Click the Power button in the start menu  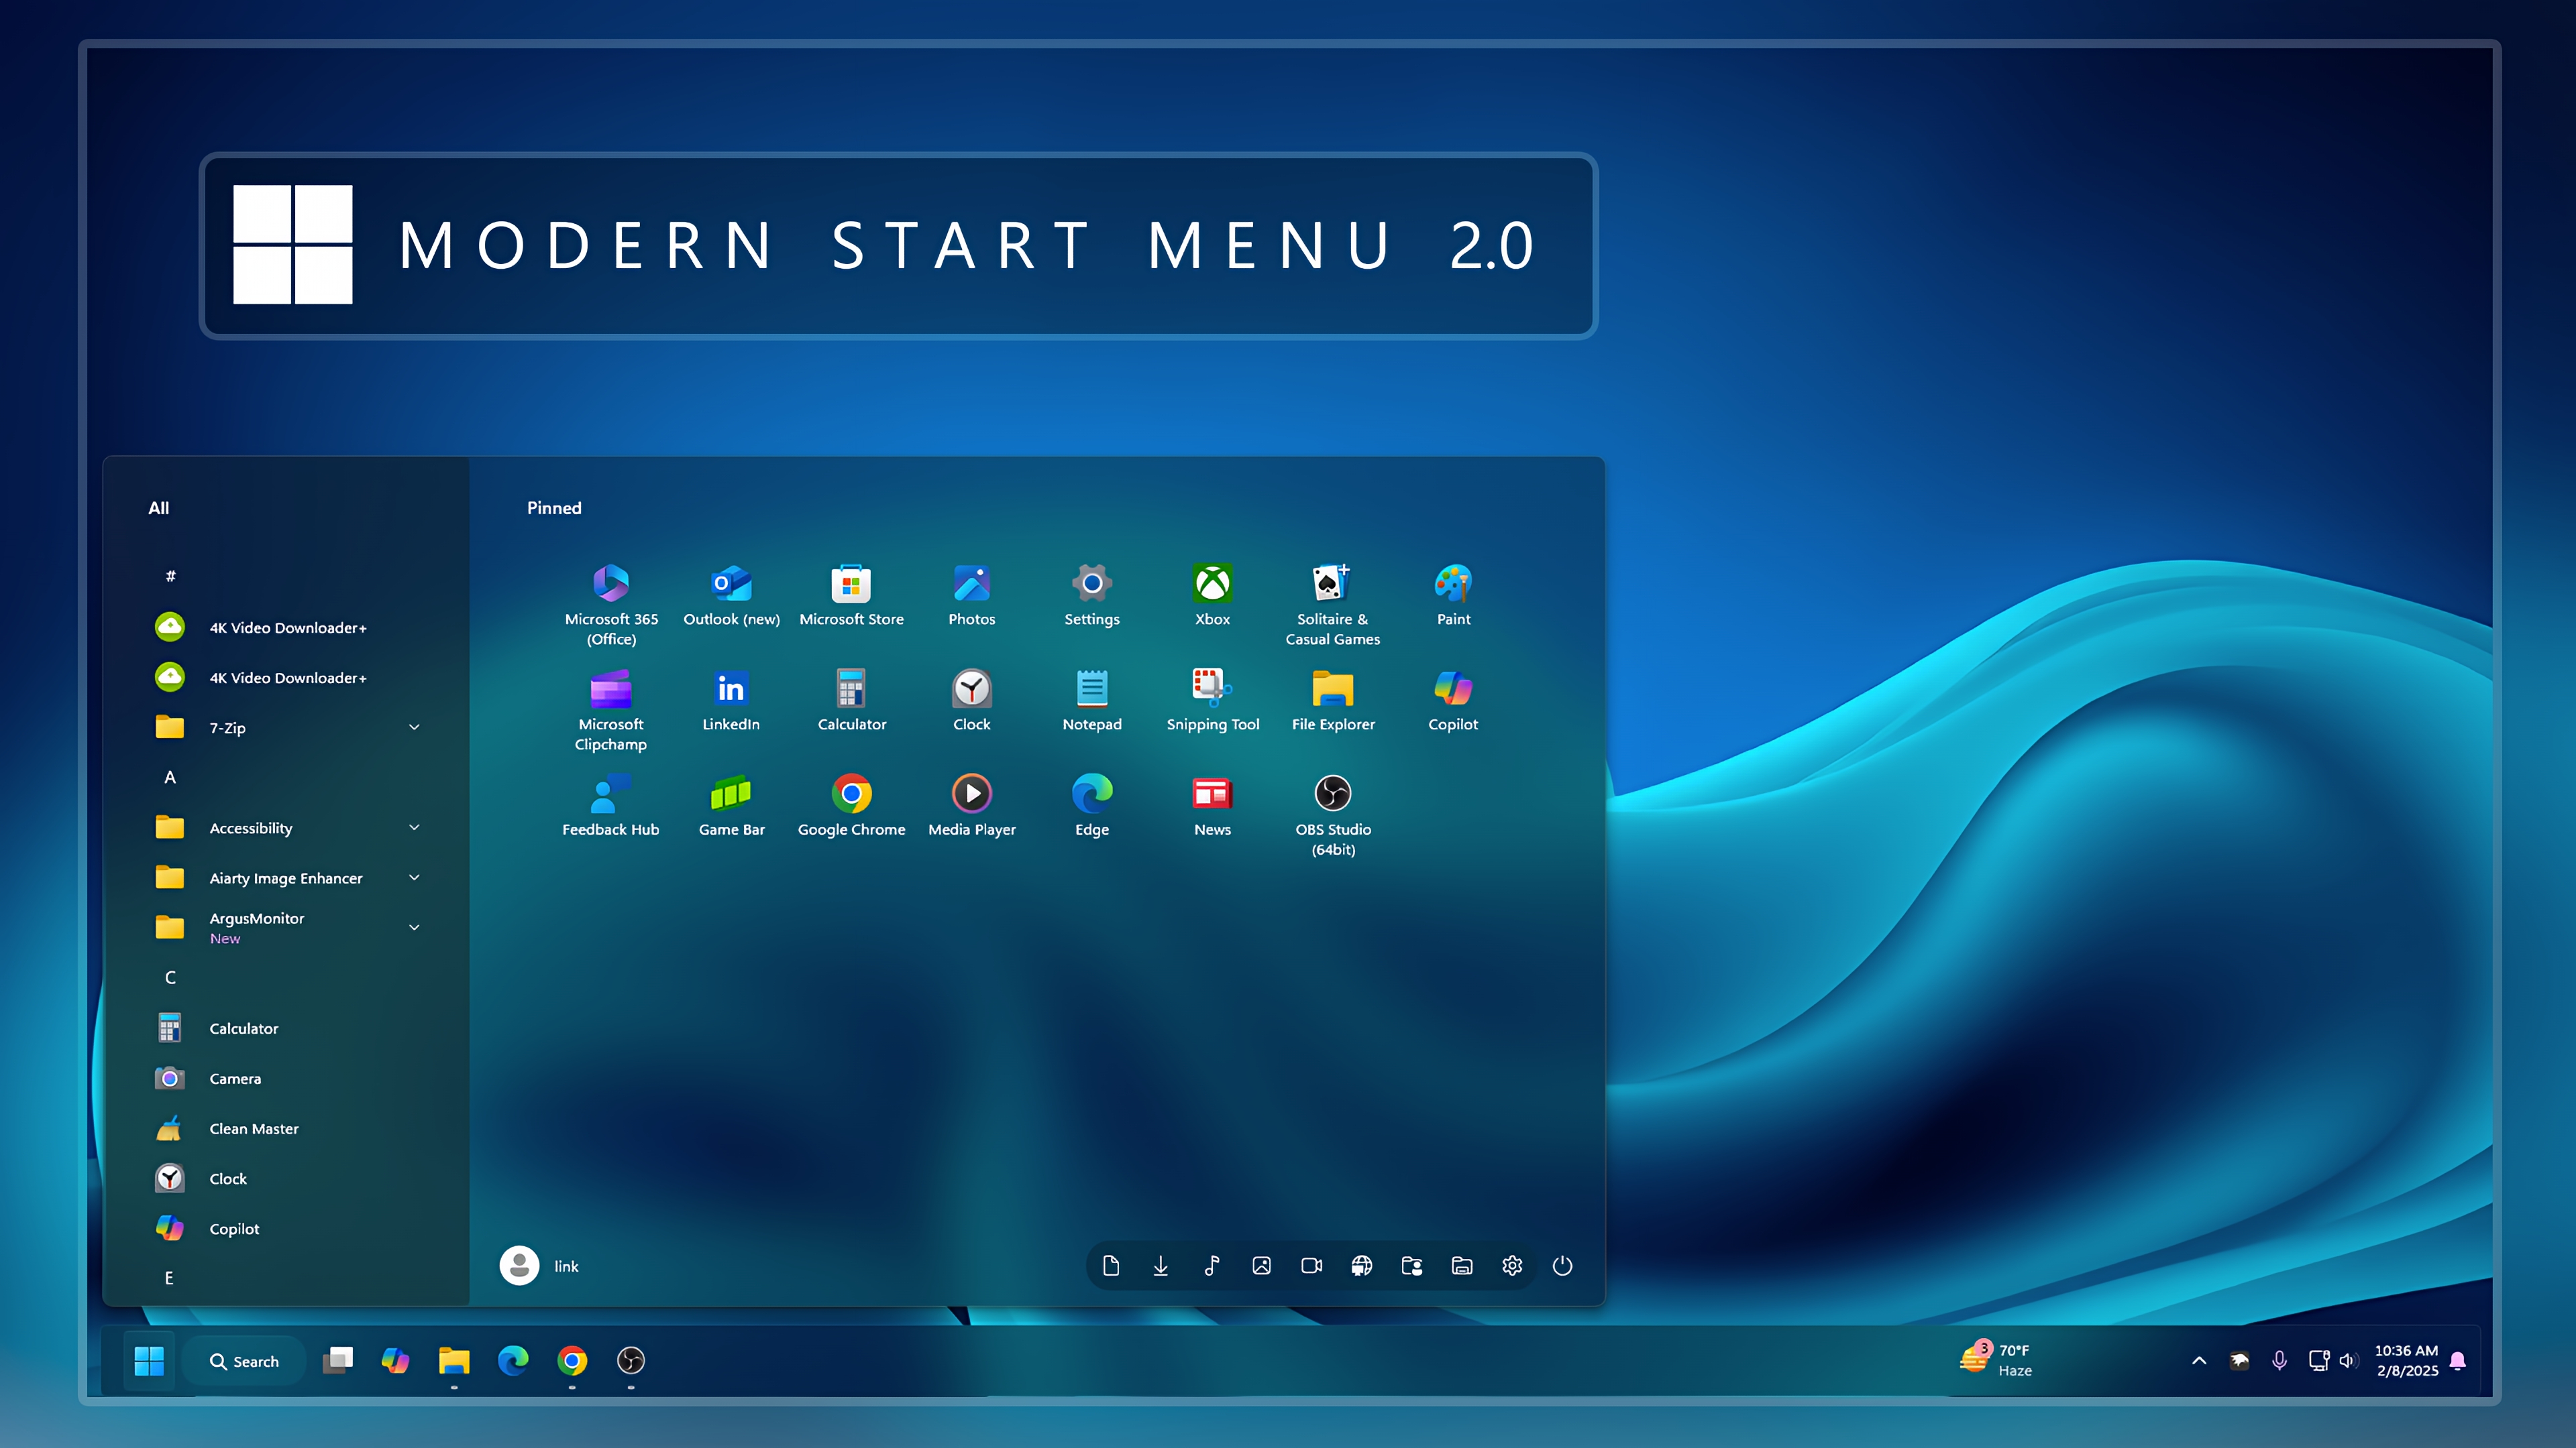tap(1562, 1265)
